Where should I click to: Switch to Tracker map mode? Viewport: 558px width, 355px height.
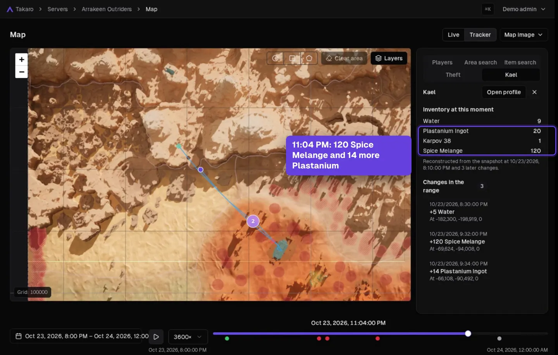pyautogui.click(x=480, y=34)
